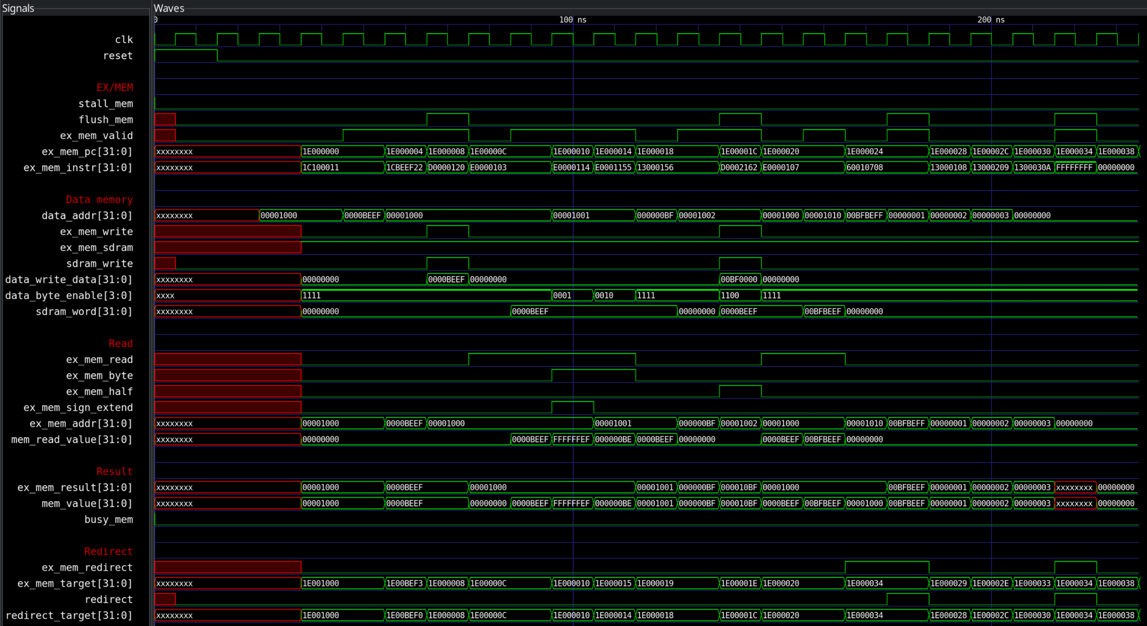Screen dimensions: 1147x626
Task: Select the ex_mem_byte signal
Action: click(100, 376)
